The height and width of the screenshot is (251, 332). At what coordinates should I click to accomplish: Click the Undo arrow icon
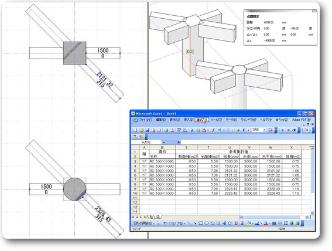pos(220,130)
